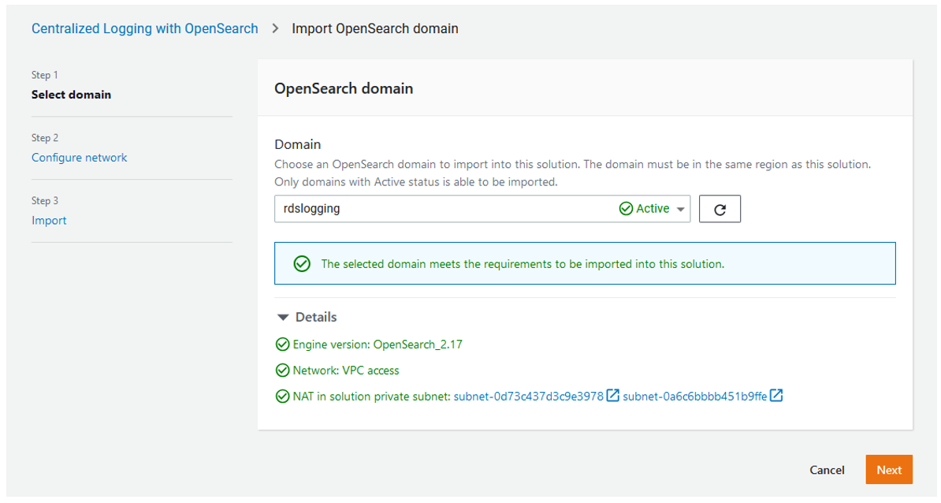Click green check icon beside Engine version

tap(282, 345)
